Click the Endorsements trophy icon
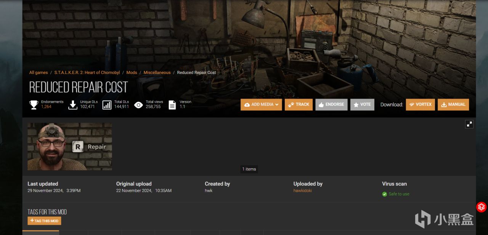Screen dimensions: 488x235 click(34, 104)
